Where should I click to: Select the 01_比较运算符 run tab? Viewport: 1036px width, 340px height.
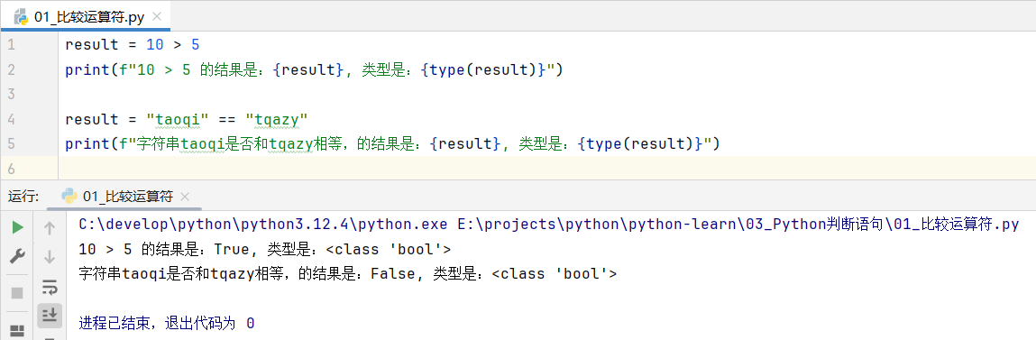(124, 197)
